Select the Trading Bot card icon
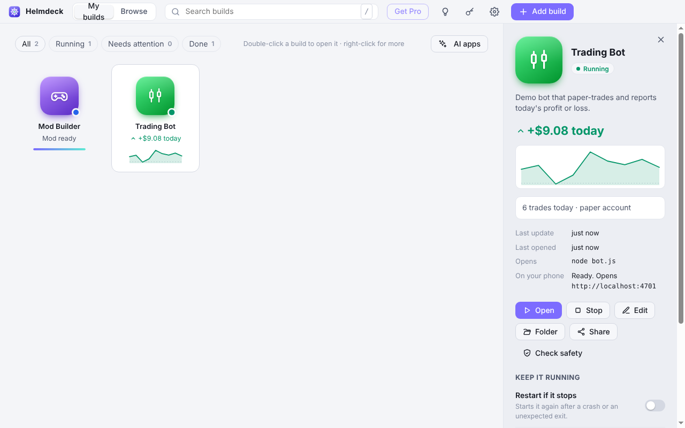This screenshot has height=428, width=685. coord(155,96)
